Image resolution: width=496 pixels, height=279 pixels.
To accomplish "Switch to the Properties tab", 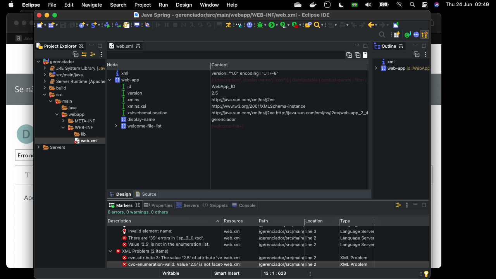I will 158,205.
